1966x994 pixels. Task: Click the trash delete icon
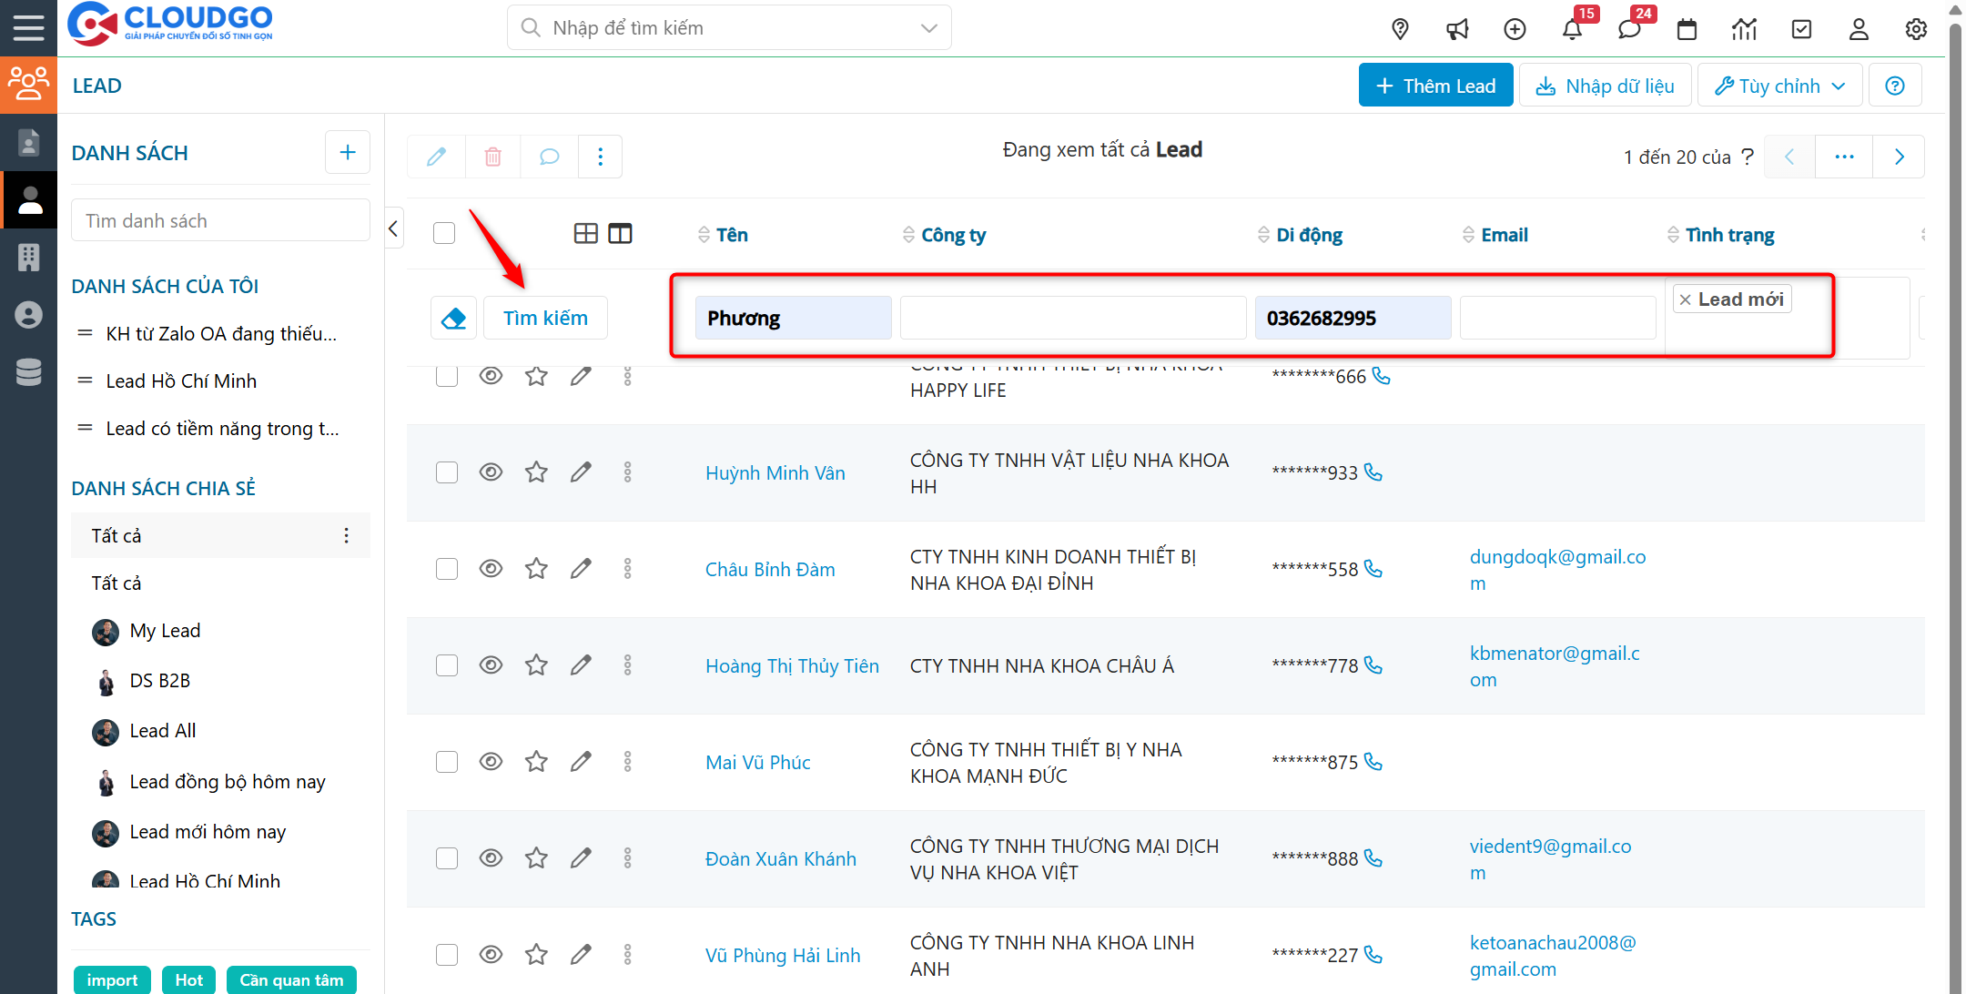[492, 157]
